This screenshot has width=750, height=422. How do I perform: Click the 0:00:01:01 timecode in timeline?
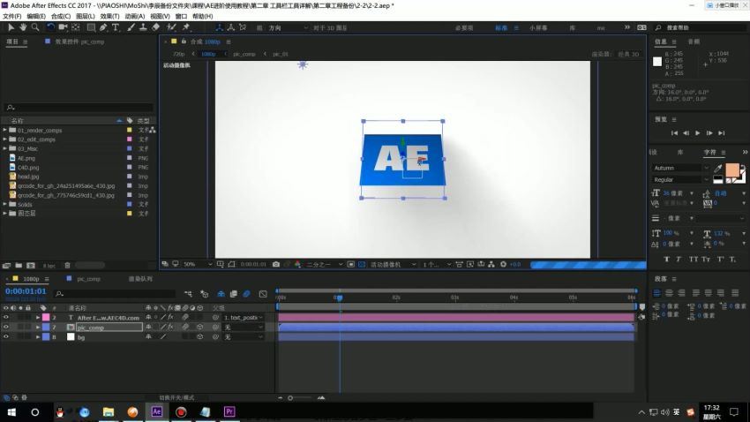[x=26, y=291]
